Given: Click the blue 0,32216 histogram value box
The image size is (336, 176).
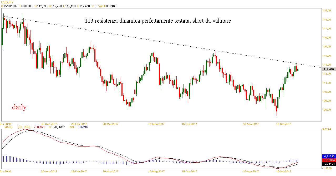Looking at the screenshot, I should point(329,156).
